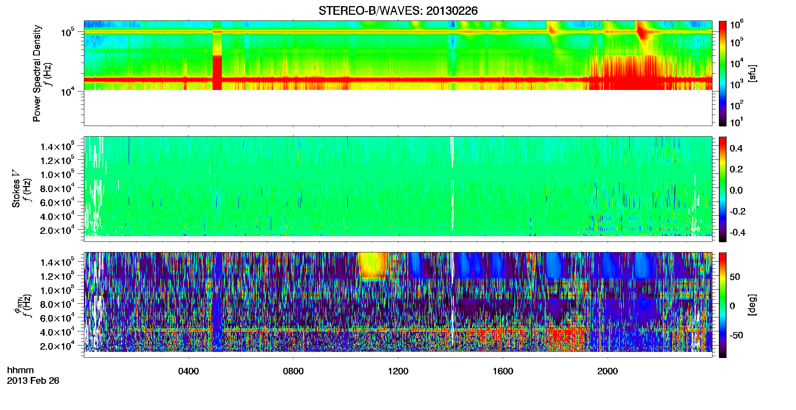Click the 1.0×10⁵ tick on phi RTN panel
Screen dimensions: 796x410
[x=57, y=290]
